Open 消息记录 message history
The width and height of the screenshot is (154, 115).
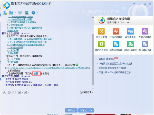pos(86,92)
